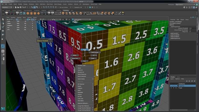This screenshot has height=112, width=199.
Task: Switch to Poly Modeling shelf tab
Action: point(28,10)
